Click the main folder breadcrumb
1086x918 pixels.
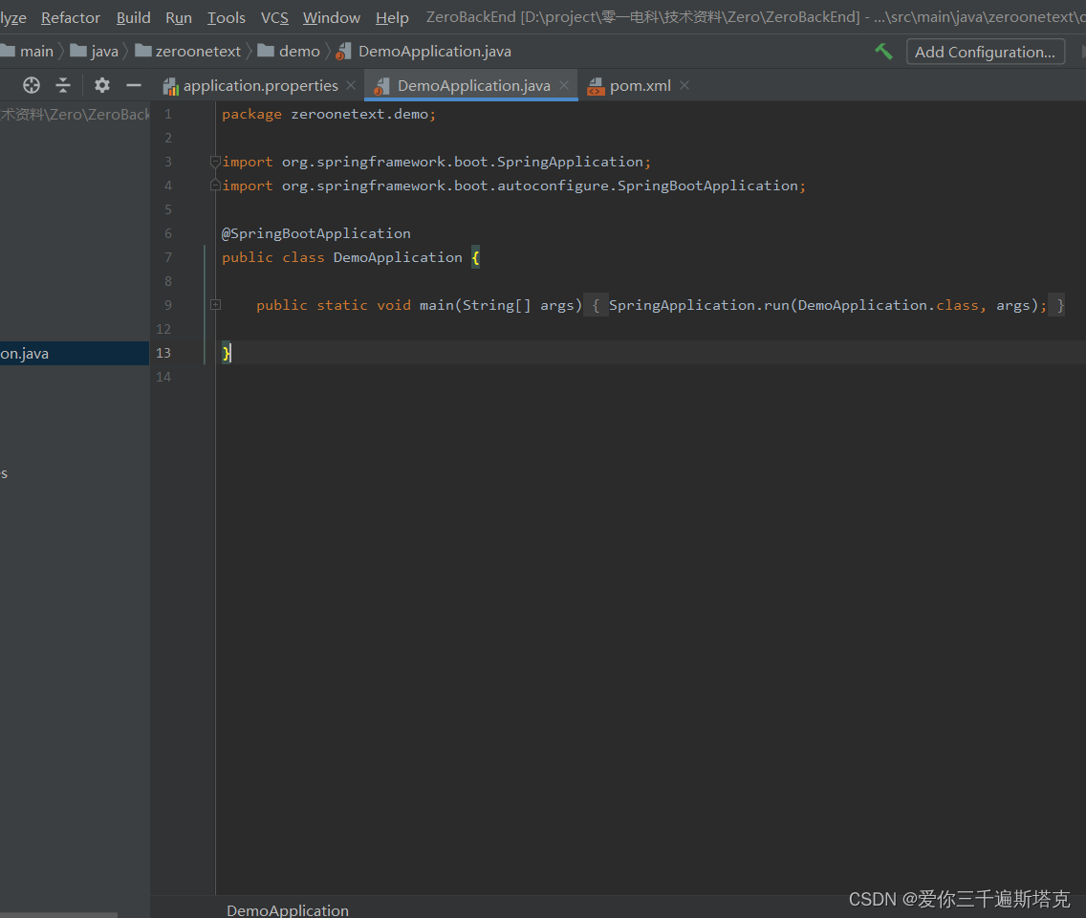coord(28,52)
